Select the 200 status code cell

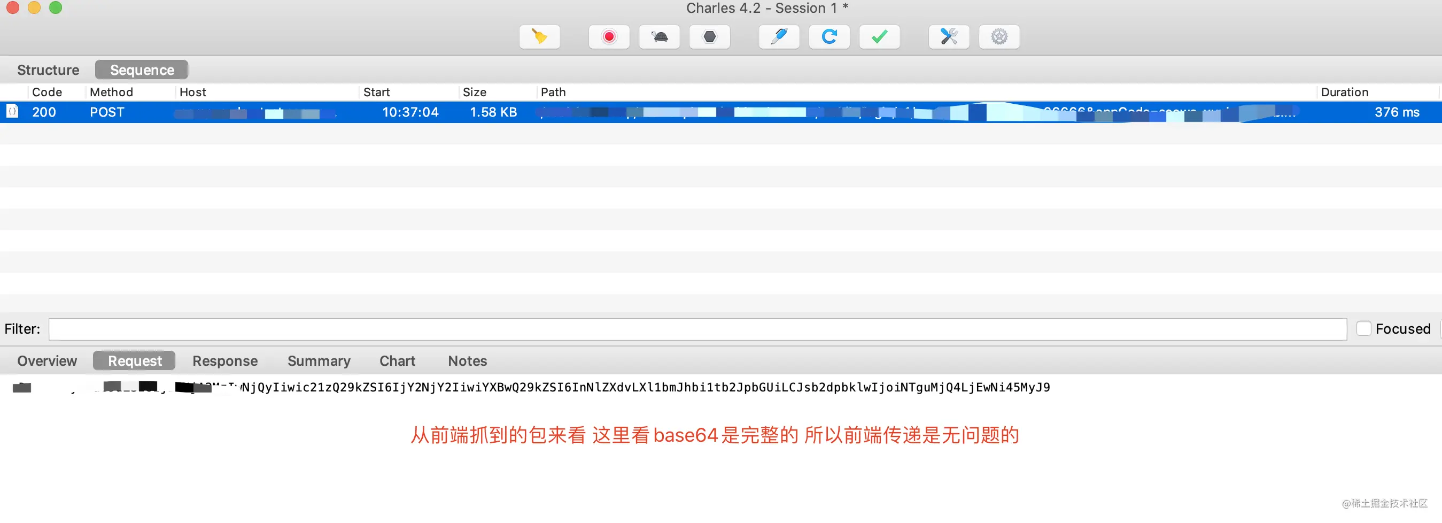(x=44, y=112)
